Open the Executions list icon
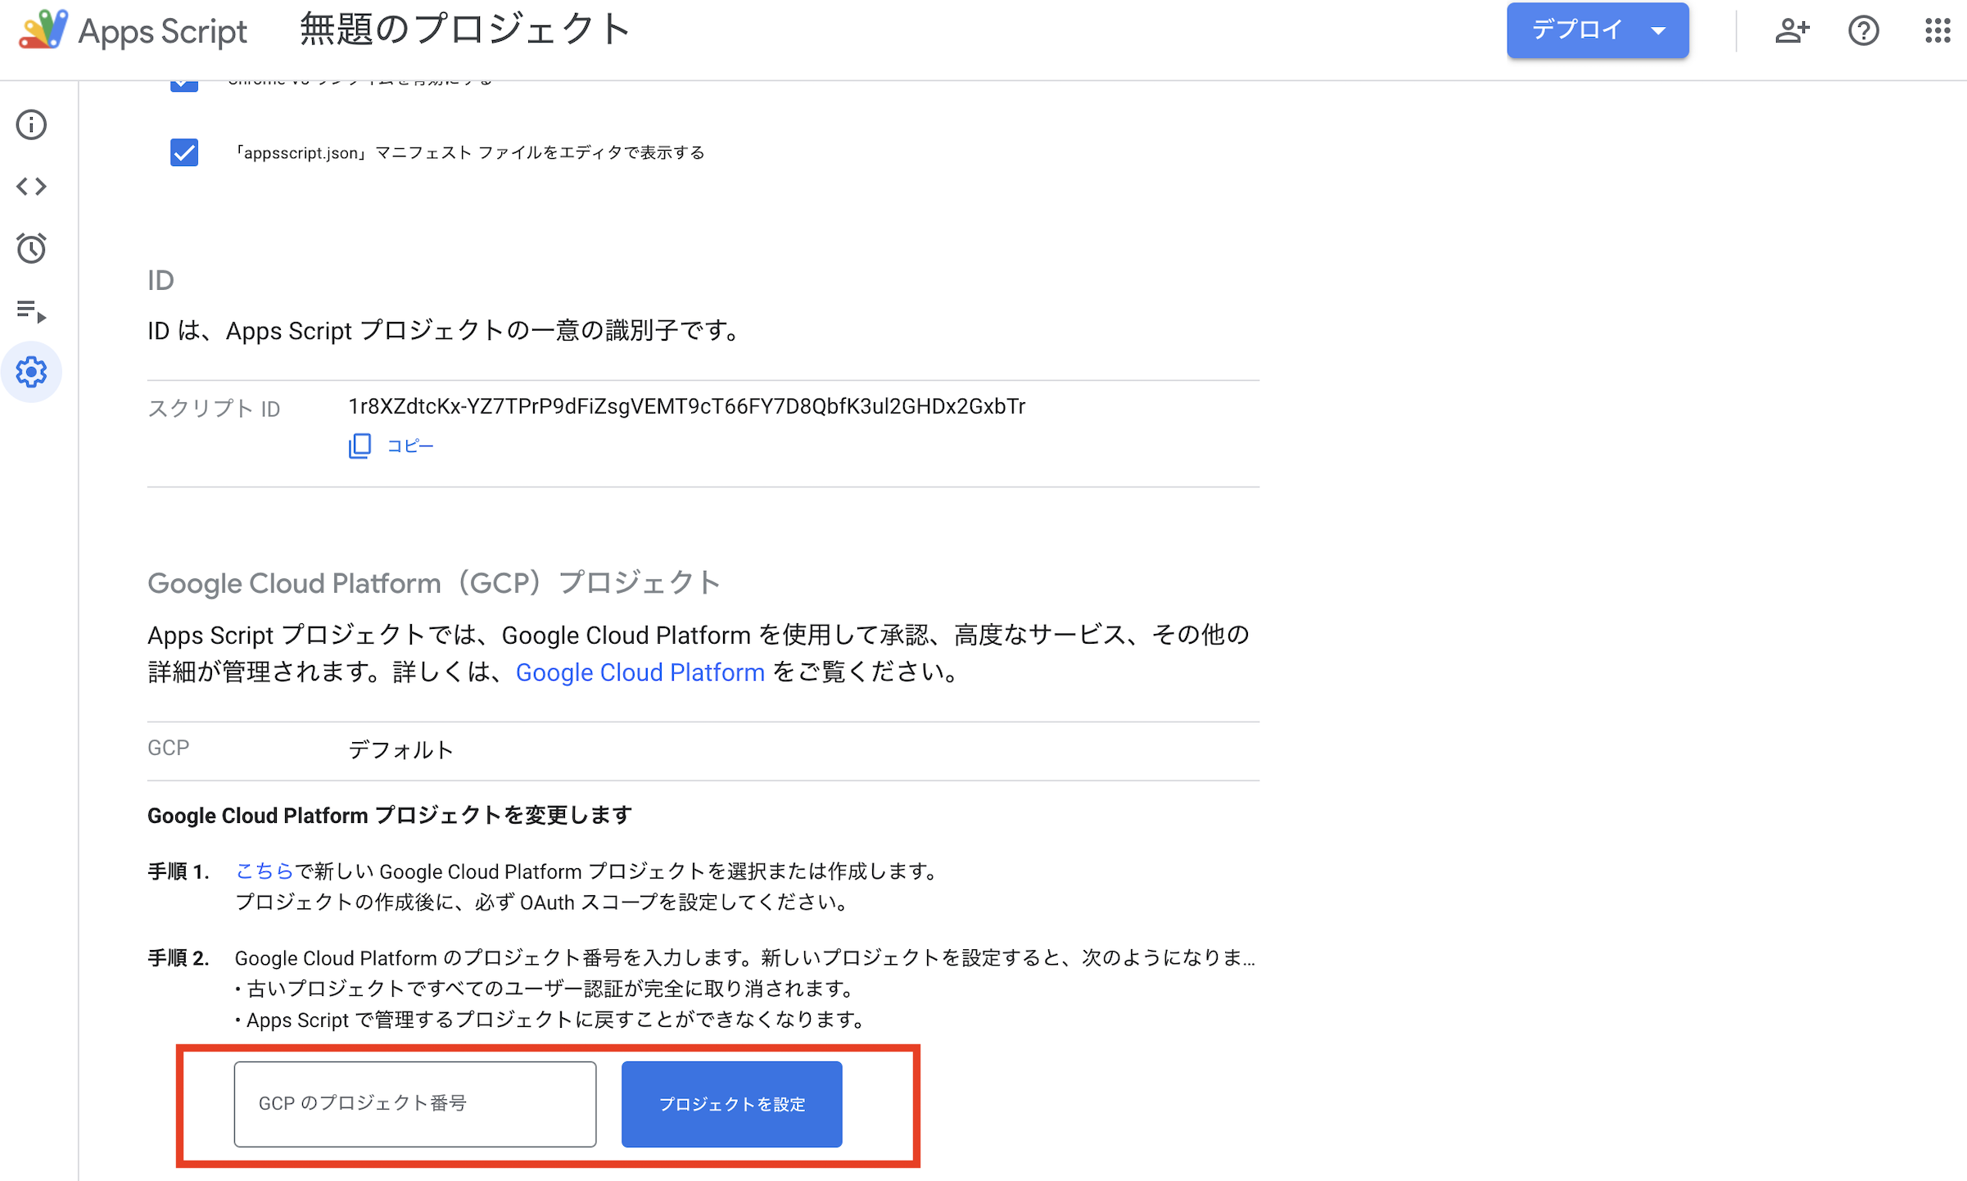The image size is (1967, 1181). pos(31,311)
